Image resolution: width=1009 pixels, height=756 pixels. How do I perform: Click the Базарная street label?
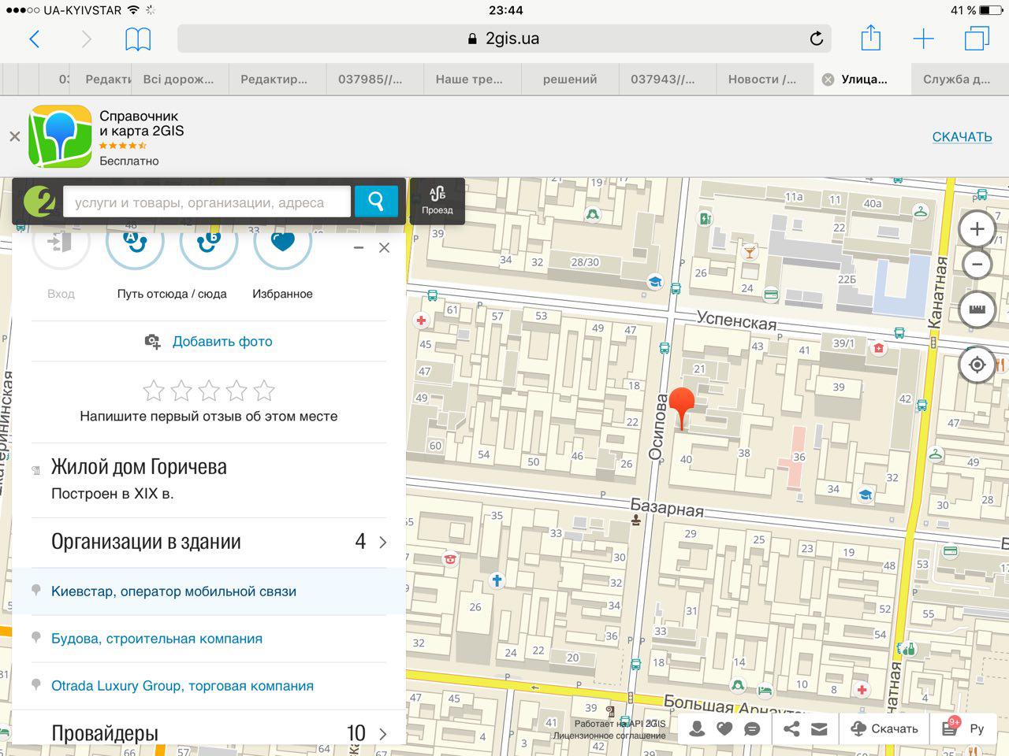[667, 507]
